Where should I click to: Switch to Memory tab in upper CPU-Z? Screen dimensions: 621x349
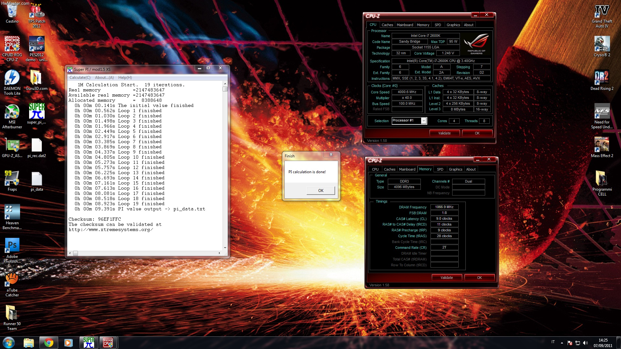coord(423,25)
